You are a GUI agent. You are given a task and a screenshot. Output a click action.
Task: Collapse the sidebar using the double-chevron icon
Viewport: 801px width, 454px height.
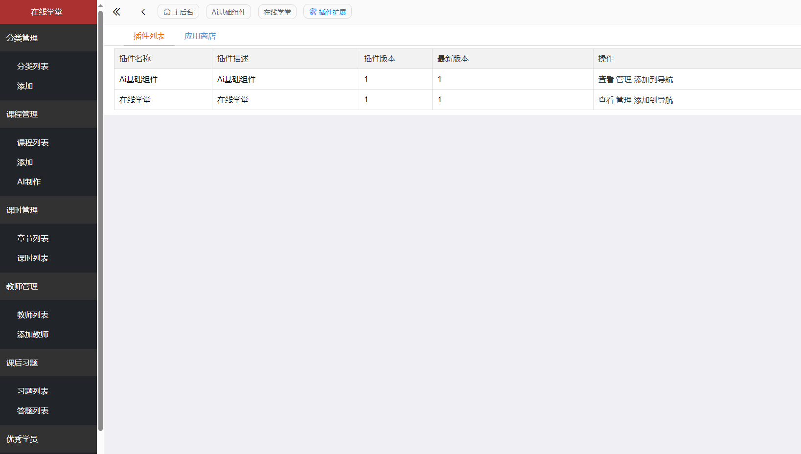click(x=116, y=11)
